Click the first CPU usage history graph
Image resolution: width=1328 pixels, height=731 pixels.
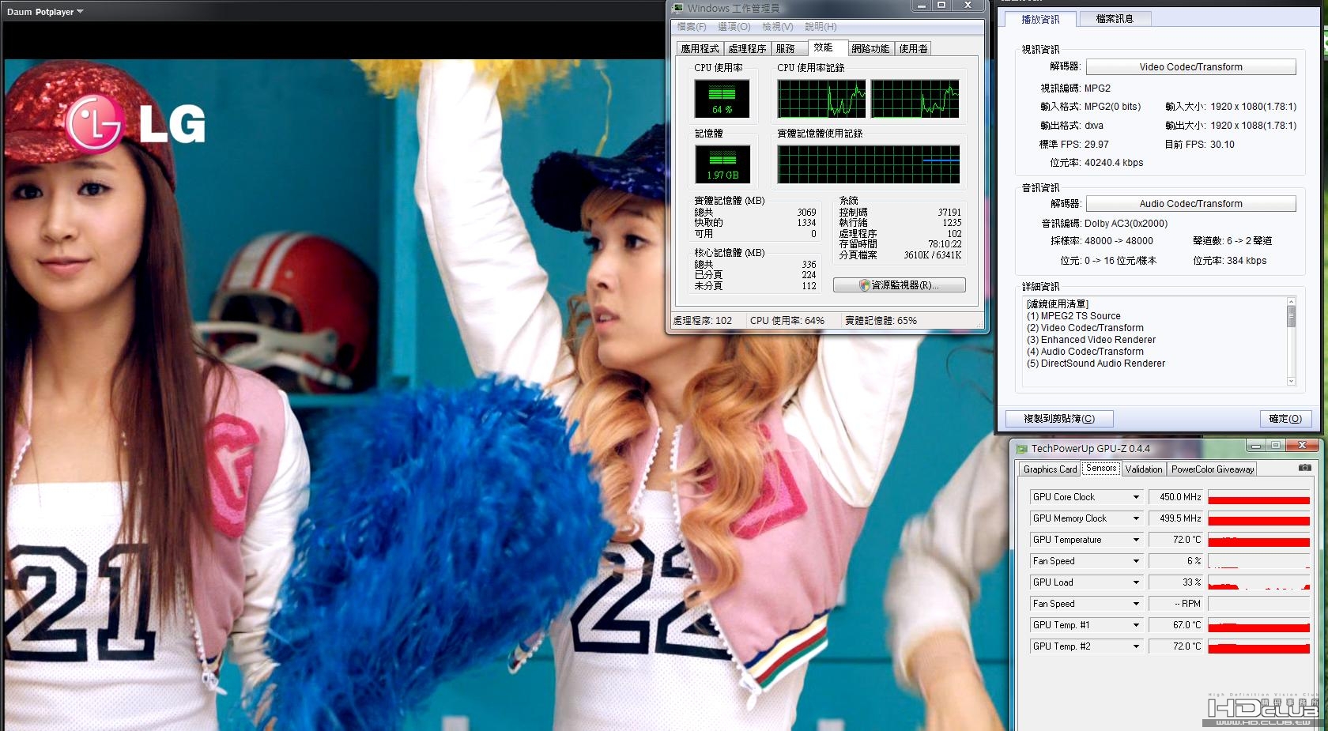(x=822, y=99)
